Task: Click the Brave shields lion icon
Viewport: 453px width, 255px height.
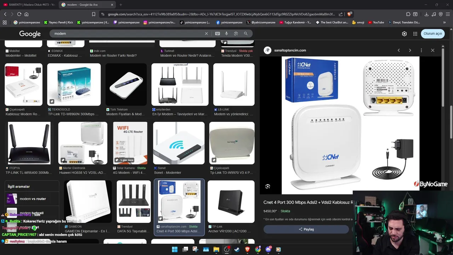Action: pyautogui.click(x=349, y=14)
